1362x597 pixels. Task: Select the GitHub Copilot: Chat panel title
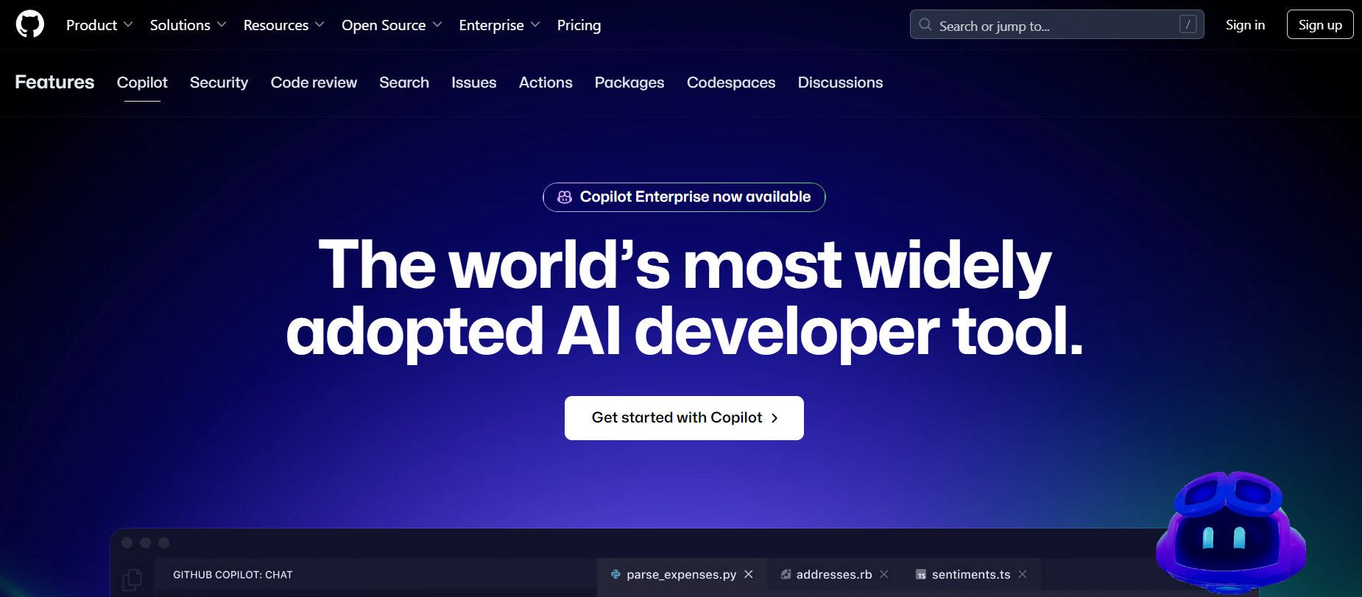point(233,575)
